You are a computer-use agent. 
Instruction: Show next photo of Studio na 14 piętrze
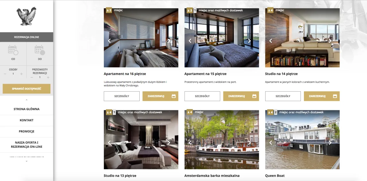[330, 41]
